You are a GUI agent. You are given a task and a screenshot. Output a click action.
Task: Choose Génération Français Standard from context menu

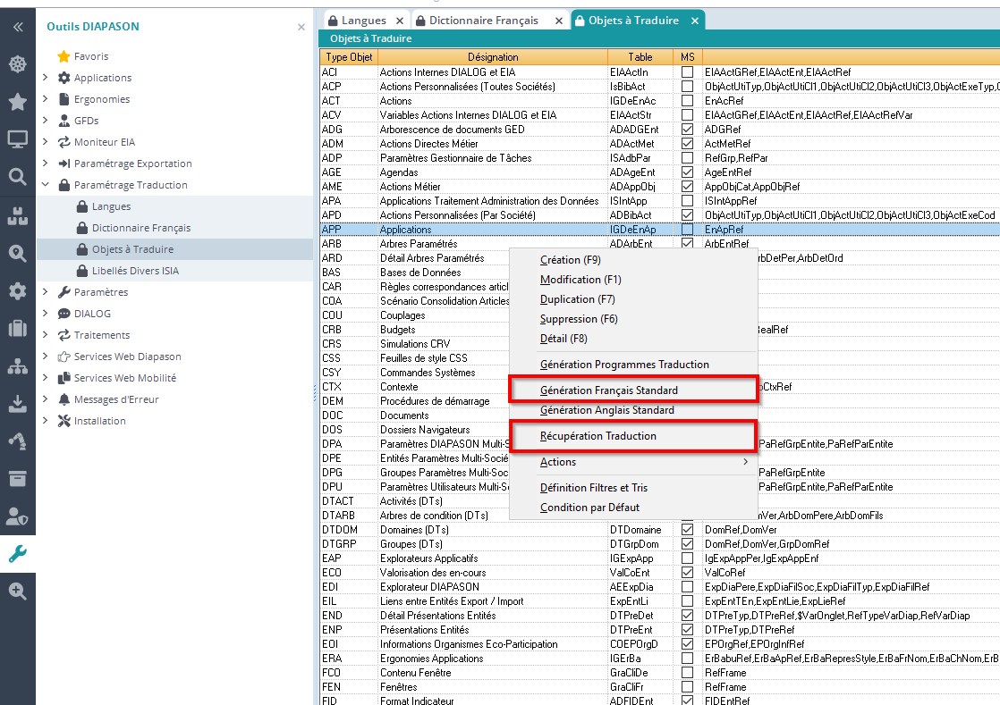pyautogui.click(x=609, y=390)
